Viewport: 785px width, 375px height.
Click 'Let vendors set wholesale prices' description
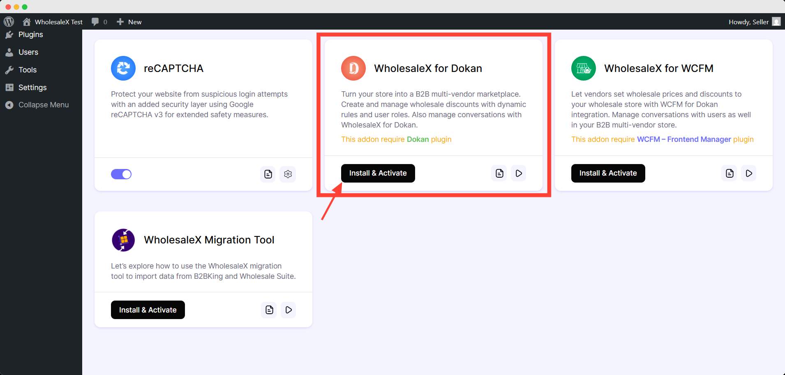tap(661, 109)
